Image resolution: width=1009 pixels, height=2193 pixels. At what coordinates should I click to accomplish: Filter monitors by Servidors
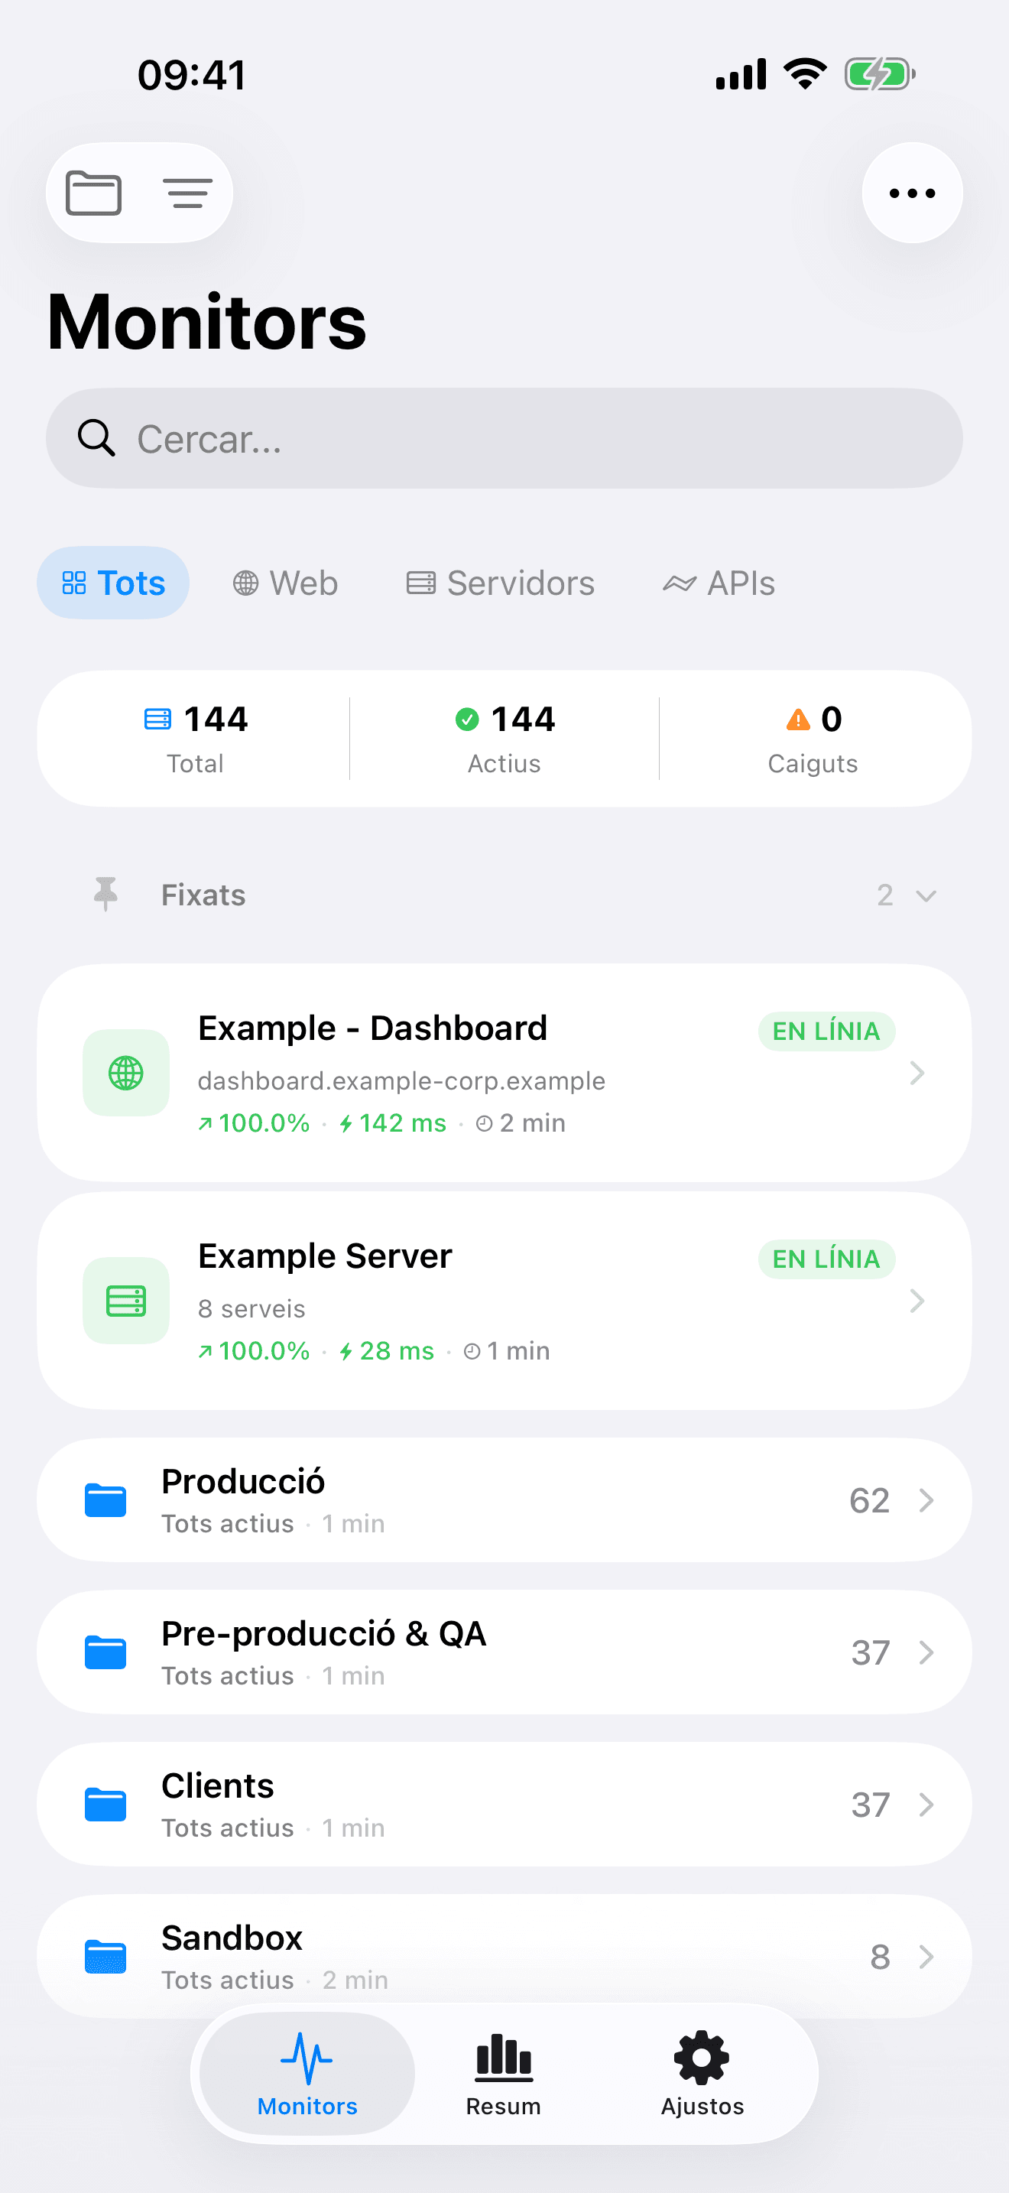[x=500, y=583]
